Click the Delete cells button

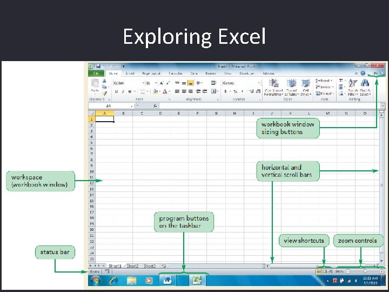click(x=325, y=87)
